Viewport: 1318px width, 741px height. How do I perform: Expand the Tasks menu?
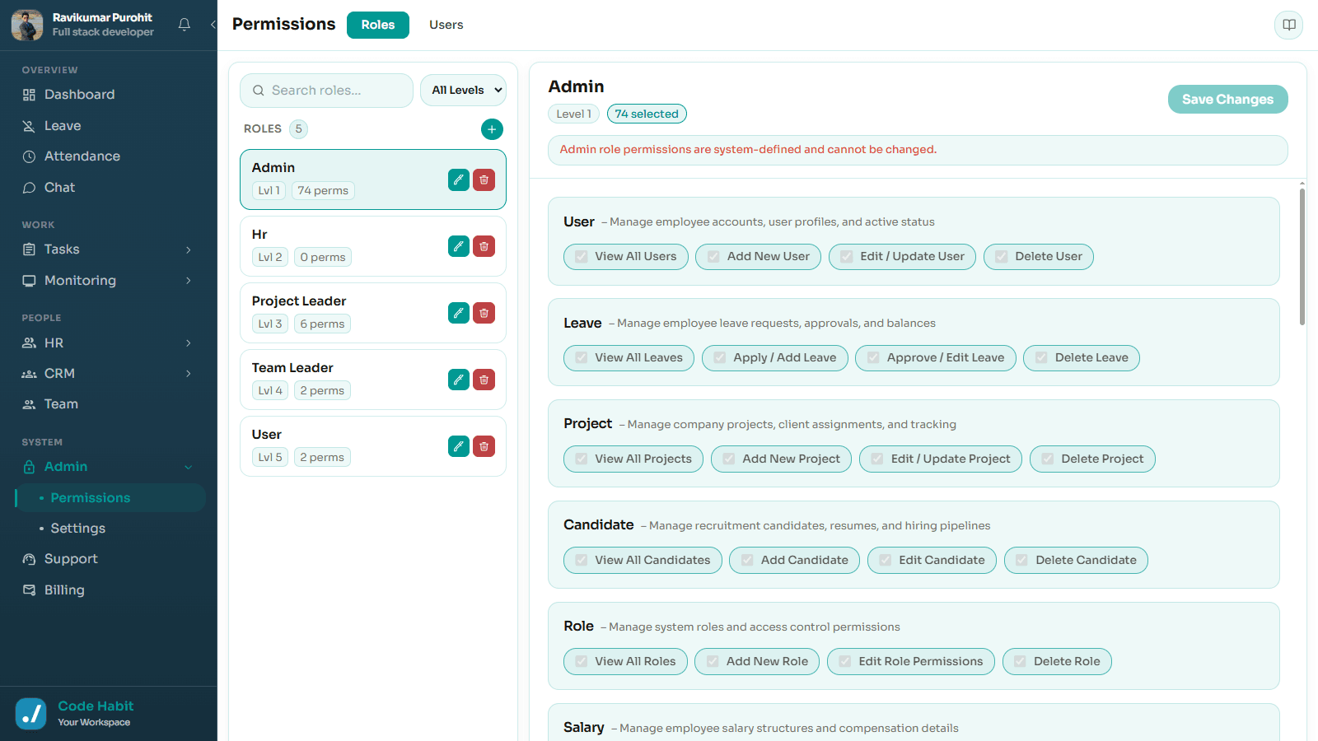[x=109, y=249]
